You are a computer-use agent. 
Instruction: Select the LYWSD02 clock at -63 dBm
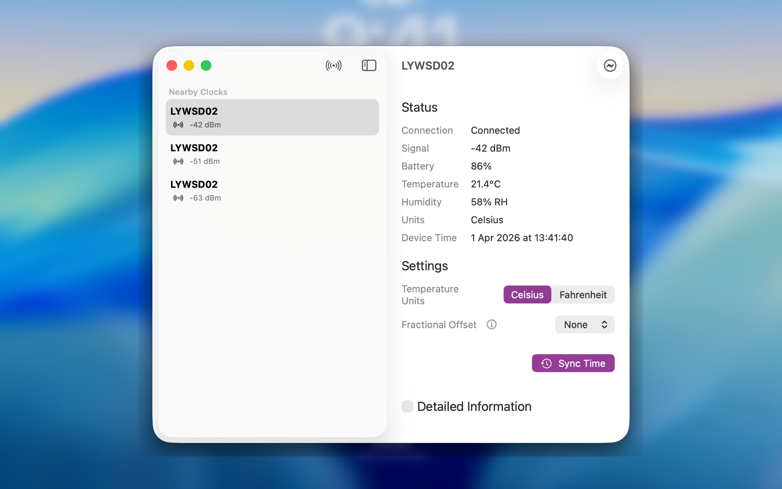272,190
